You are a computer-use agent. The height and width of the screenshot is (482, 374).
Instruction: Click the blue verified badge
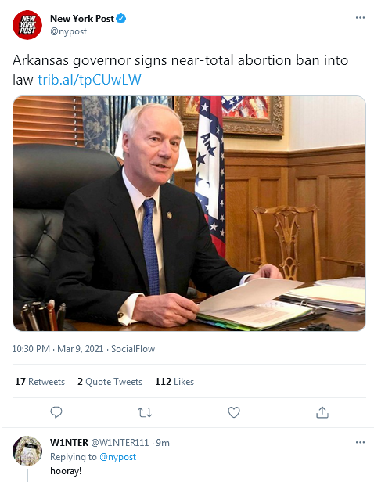[121, 19]
